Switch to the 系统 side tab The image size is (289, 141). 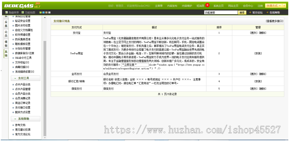click(x=6, y=53)
